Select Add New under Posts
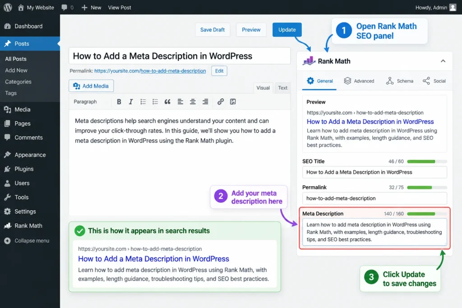 coord(16,70)
